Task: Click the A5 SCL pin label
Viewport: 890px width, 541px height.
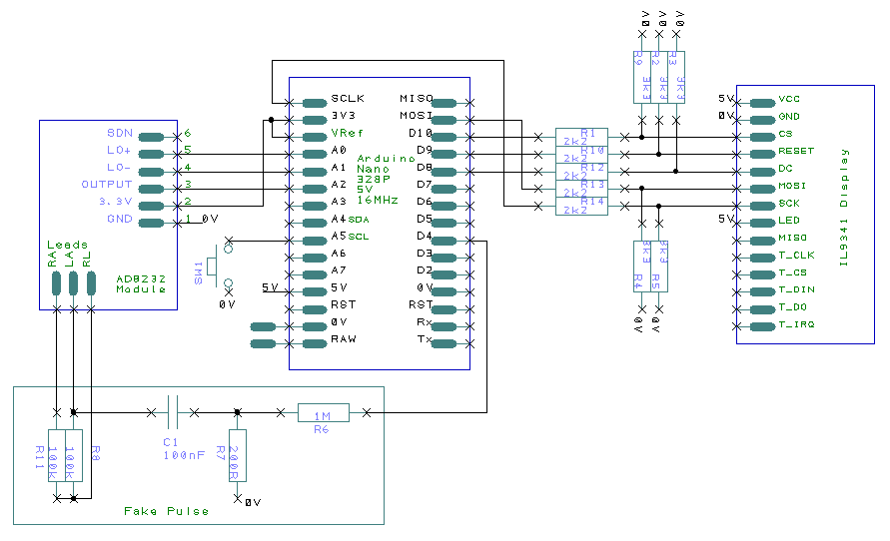Action: pos(350,236)
